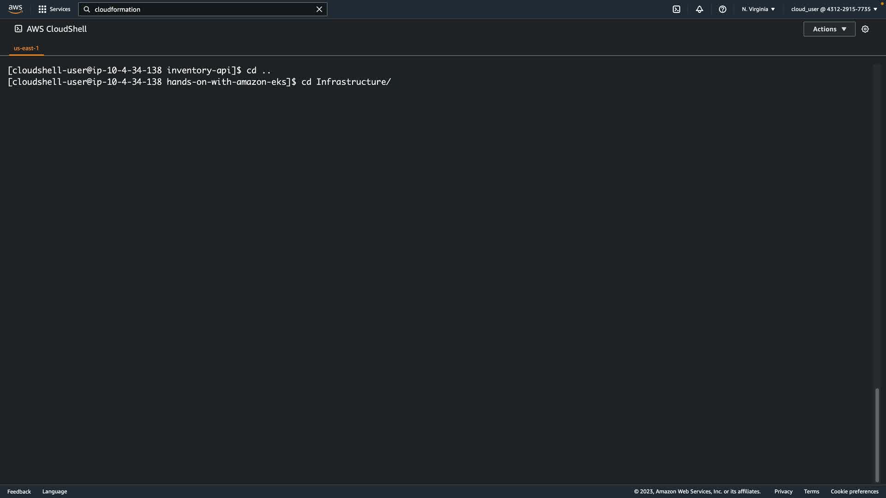Open the Terms link

click(811, 492)
